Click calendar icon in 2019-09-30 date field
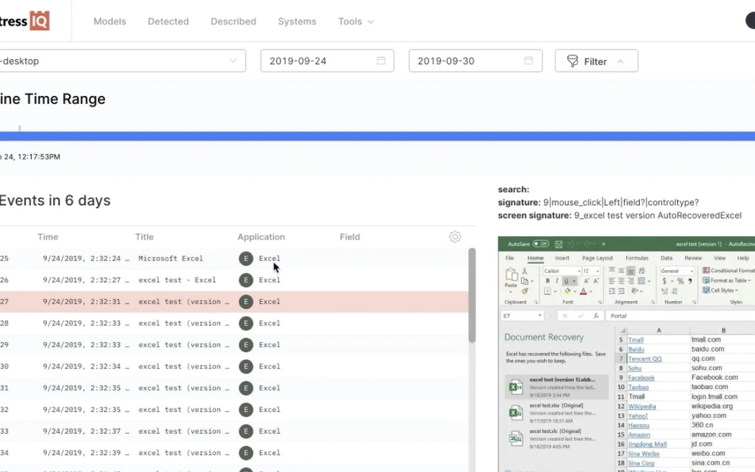Screen dimensions: 755x472 point(528,60)
